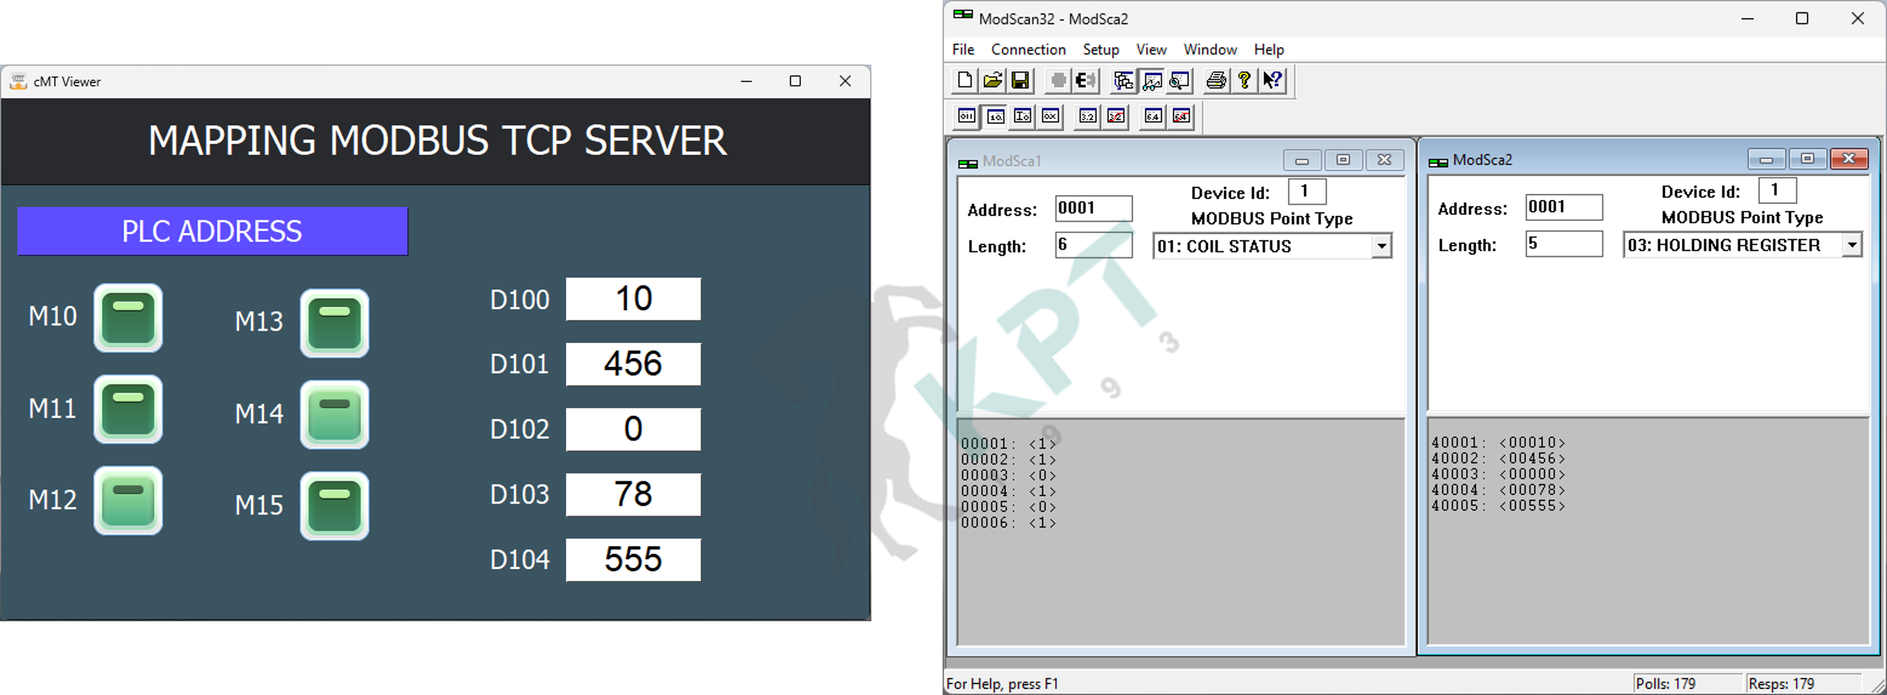The width and height of the screenshot is (1887, 695).
Task: Close the ModSca1 child window
Action: click(x=1384, y=160)
